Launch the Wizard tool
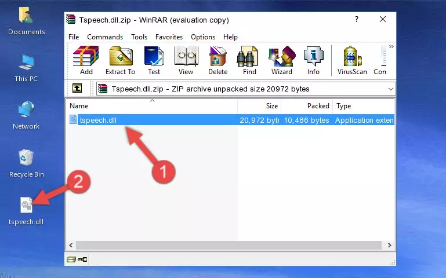 click(282, 60)
